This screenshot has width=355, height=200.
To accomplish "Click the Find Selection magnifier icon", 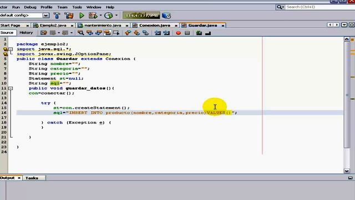I will point(80,33).
